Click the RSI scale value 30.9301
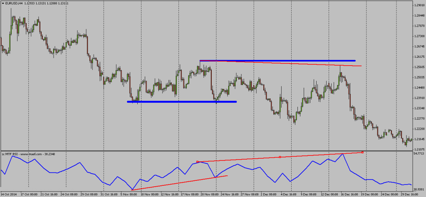 [419, 189]
